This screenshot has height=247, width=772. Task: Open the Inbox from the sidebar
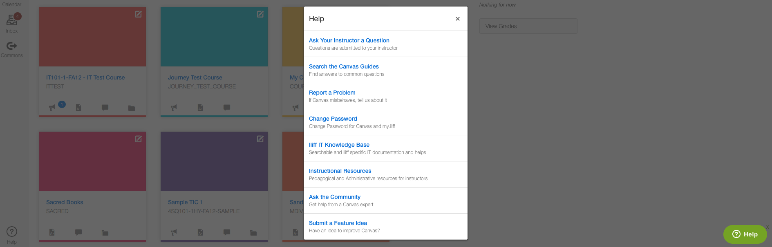pos(12,23)
